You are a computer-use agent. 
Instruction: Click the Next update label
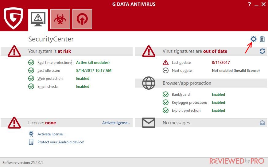pos(182,71)
